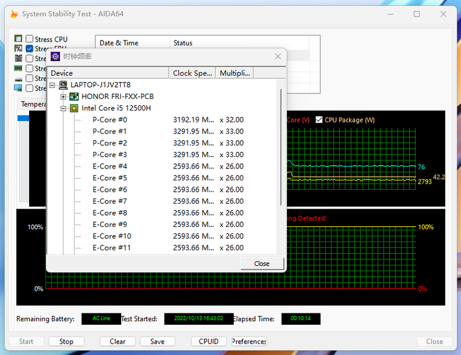This screenshot has width=461, height=355.
Task: Enable the Stress CPU checkbox
Action: (x=30, y=38)
